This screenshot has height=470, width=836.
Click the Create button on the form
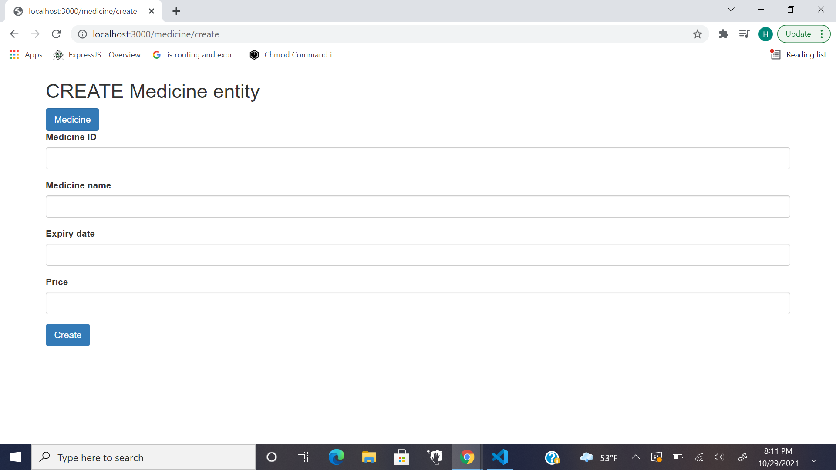coord(67,335)
